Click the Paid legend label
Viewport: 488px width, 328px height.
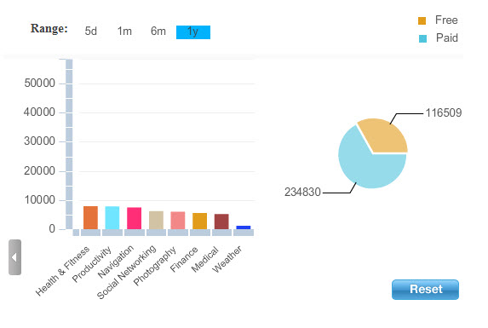pyautogui.click(x=447, y=38)
